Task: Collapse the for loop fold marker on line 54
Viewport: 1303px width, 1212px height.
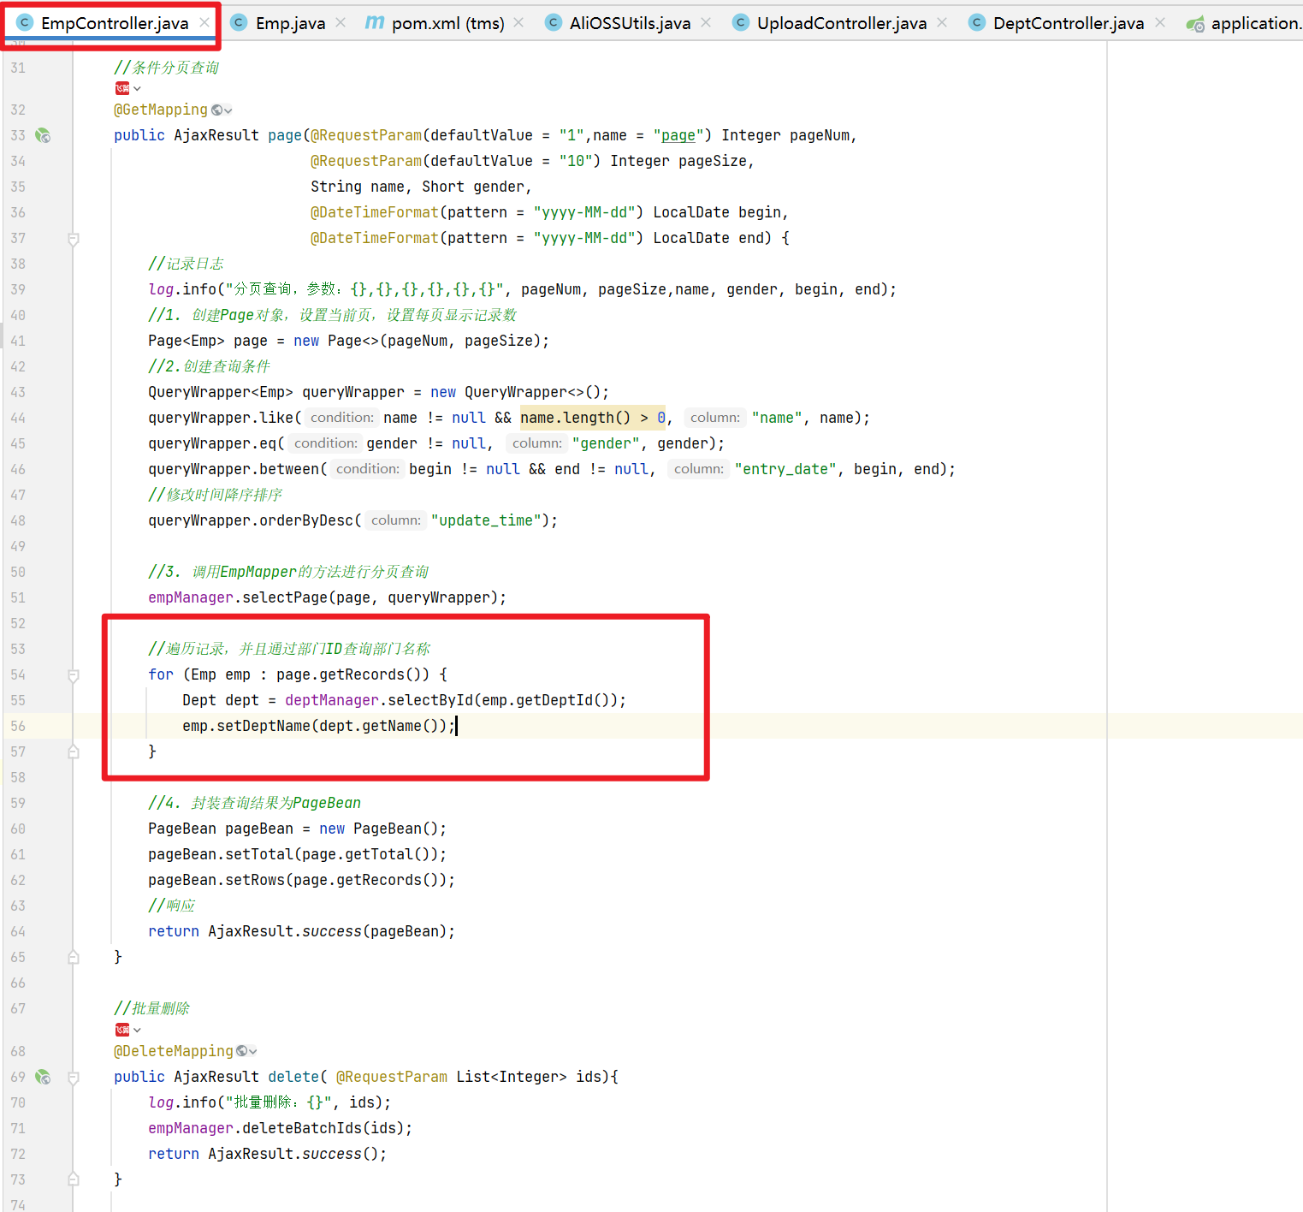Action: (74, 675)
